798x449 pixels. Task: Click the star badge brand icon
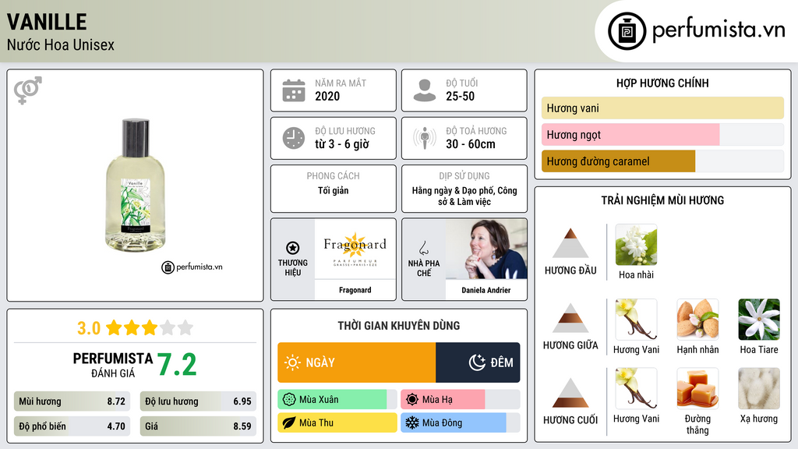point(293,248)
